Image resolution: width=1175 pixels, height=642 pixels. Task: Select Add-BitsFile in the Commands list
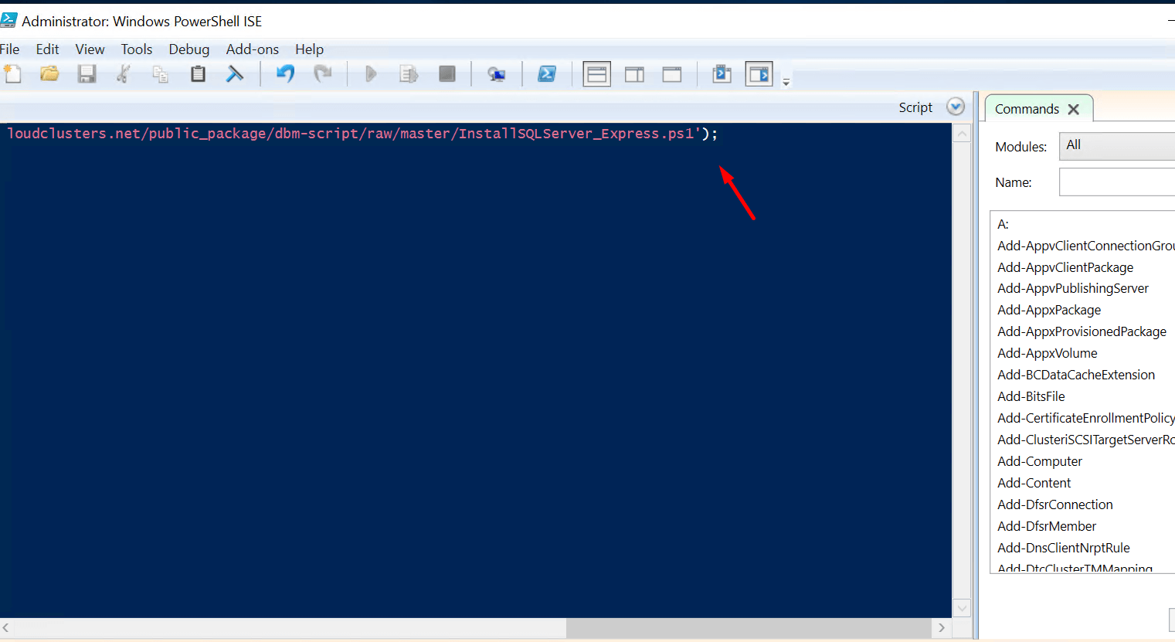pyautogui.click(x=1031, y=396)
